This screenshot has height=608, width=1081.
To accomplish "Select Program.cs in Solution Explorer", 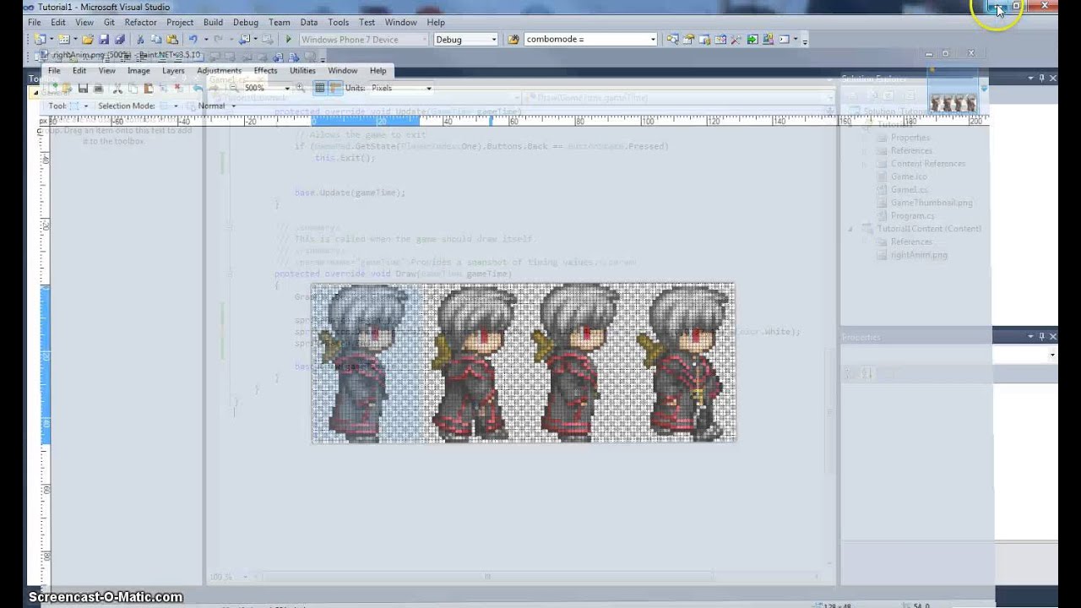I will [x=913, y=216].
